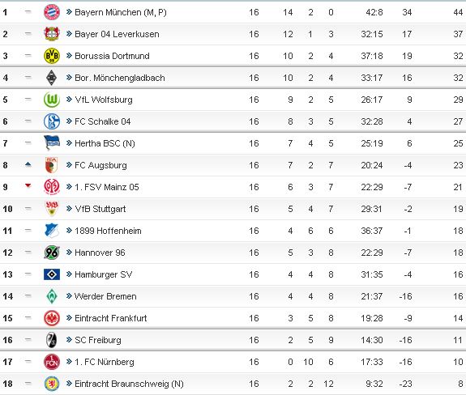Viewport: 466px width, 395px height.
Task: Open the Eintracht Braunschweig (N) link
Action: 129,384
